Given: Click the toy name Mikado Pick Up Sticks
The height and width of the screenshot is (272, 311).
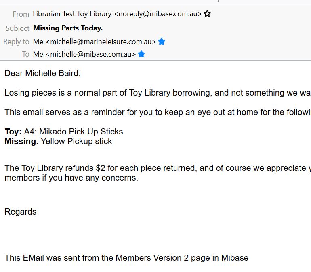Looking at the screenshot, I should 81,132.
